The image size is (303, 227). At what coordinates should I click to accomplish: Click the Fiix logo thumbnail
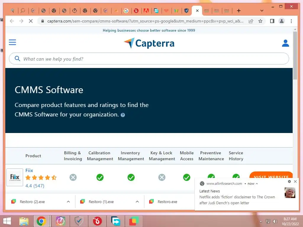(15, 177)
